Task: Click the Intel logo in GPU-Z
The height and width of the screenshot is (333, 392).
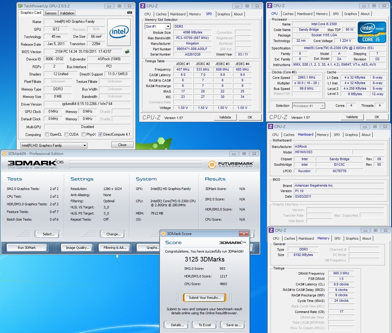Action: click(x=119, y=32)
